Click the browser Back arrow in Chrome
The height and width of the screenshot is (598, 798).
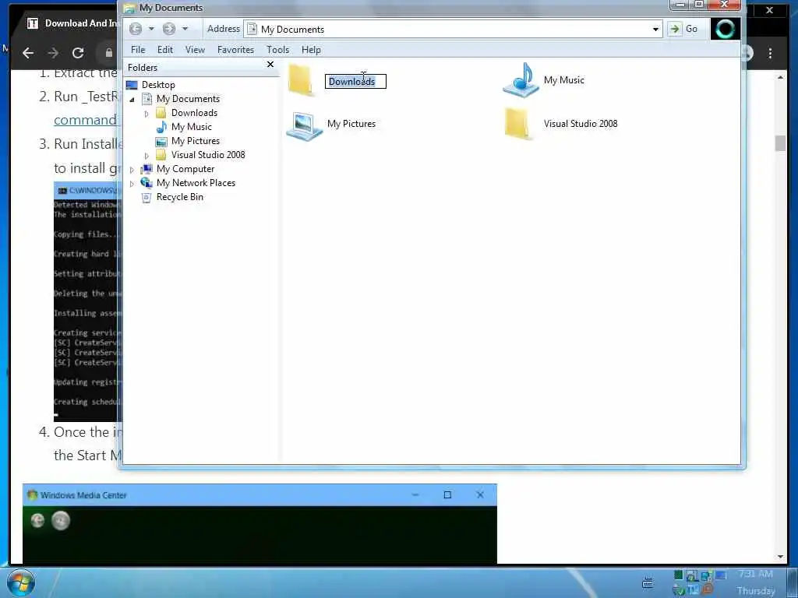(x=28, y=52)
